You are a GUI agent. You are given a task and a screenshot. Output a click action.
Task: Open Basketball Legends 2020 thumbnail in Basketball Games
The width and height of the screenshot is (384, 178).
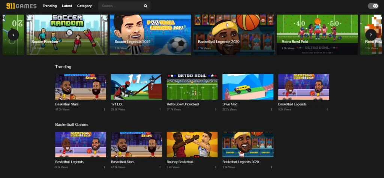point(248,144)
